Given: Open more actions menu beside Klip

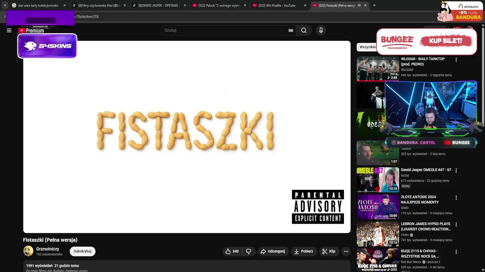Looking at the screenshot, I should [346, 251].
